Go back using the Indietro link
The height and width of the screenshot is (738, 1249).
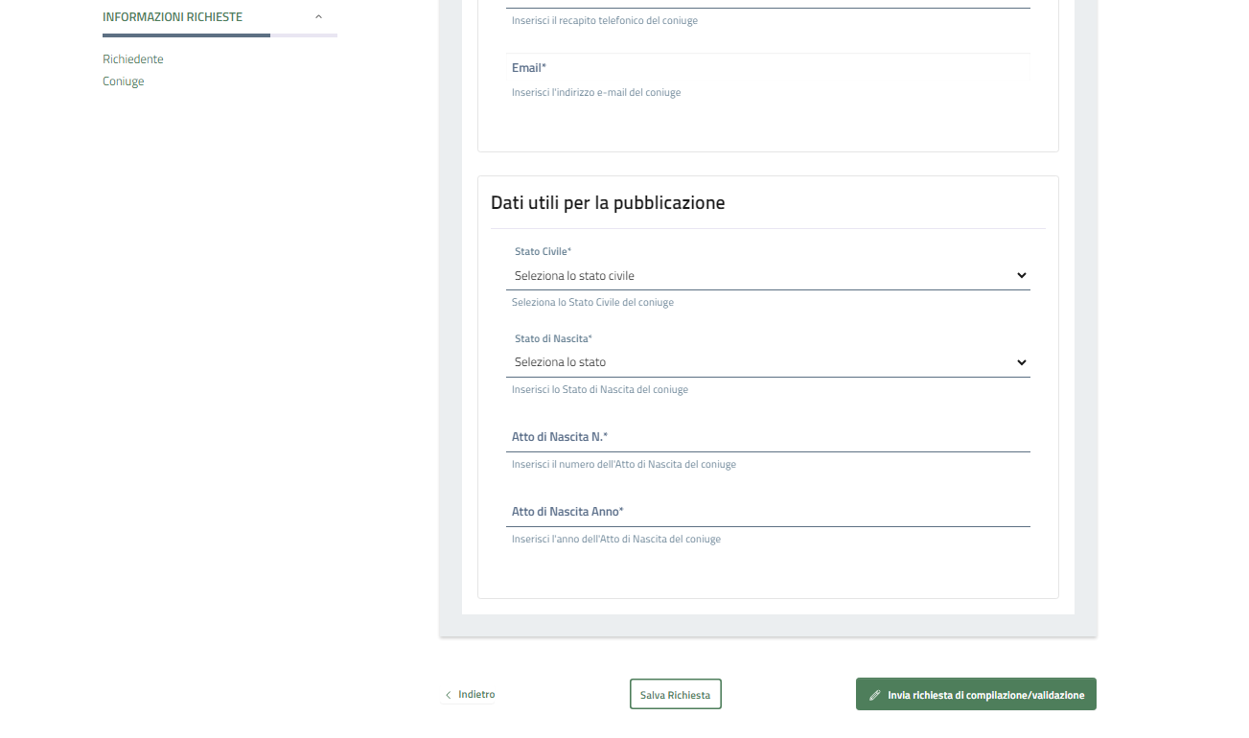click(476, 695)
